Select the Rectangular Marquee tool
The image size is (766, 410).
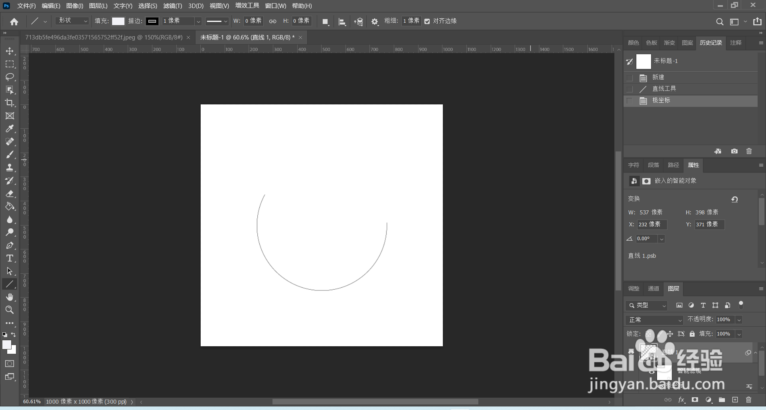(10, 64)
